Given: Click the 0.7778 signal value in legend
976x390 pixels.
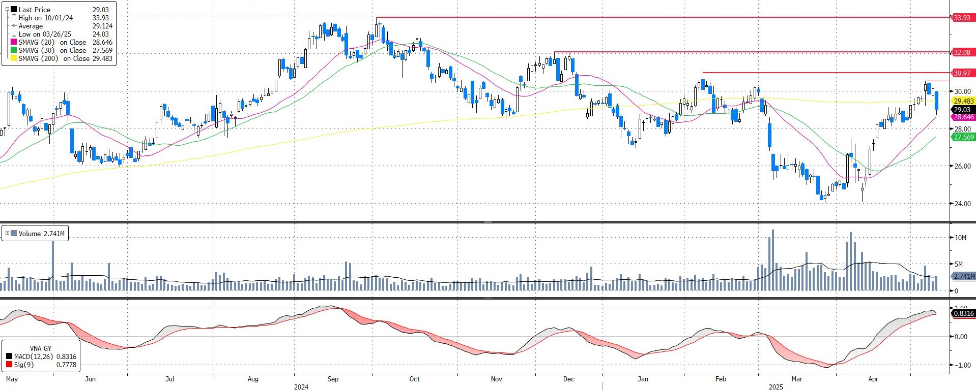Looking at the screenshot, I should pos(66,365).
